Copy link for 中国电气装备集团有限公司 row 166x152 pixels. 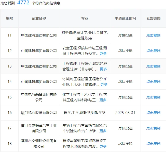tap(153, 97)
